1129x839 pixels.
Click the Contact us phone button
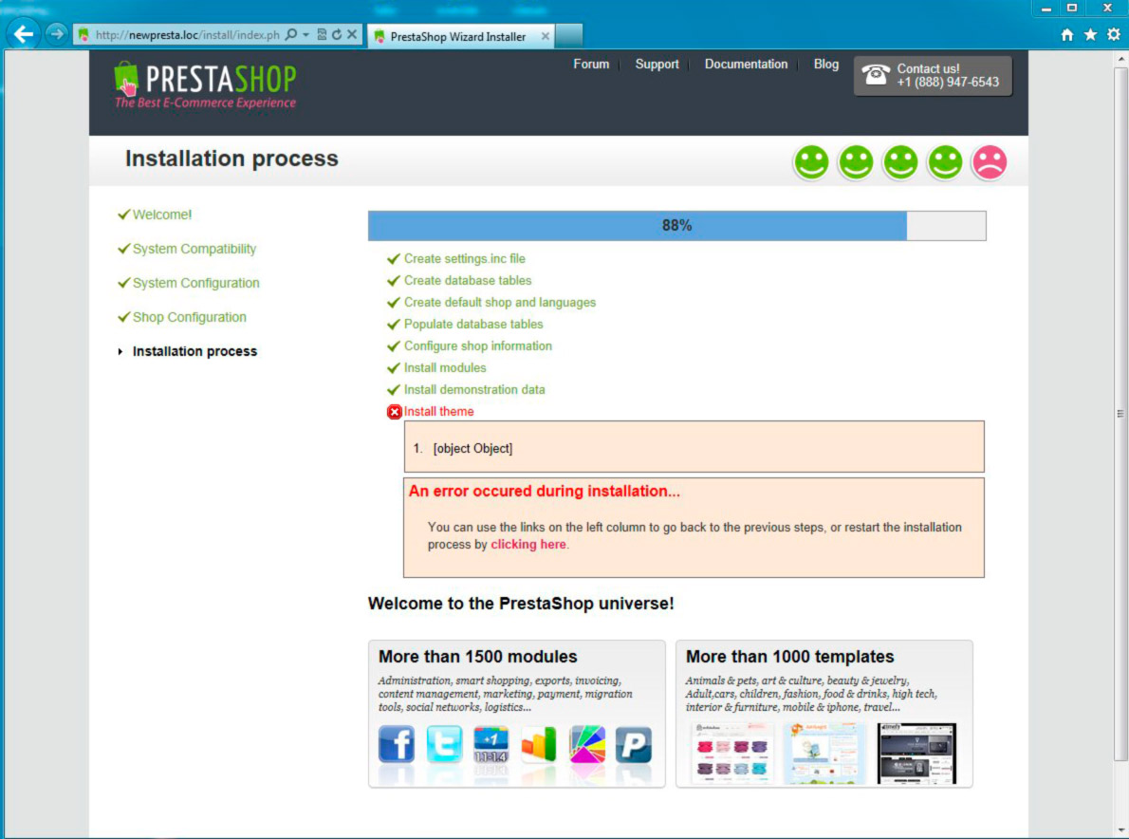933,76
